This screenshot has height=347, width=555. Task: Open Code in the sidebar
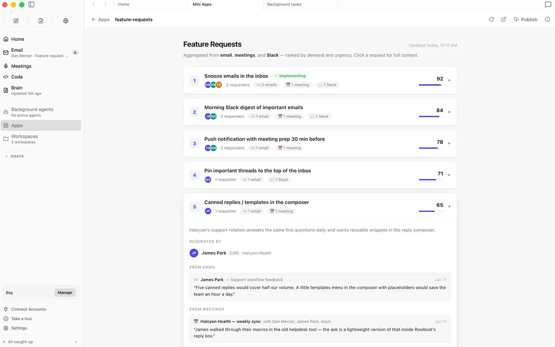42,77
